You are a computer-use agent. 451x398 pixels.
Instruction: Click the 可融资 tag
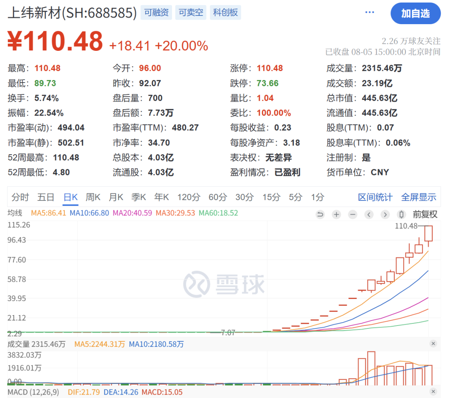click(x=156, y=13)
